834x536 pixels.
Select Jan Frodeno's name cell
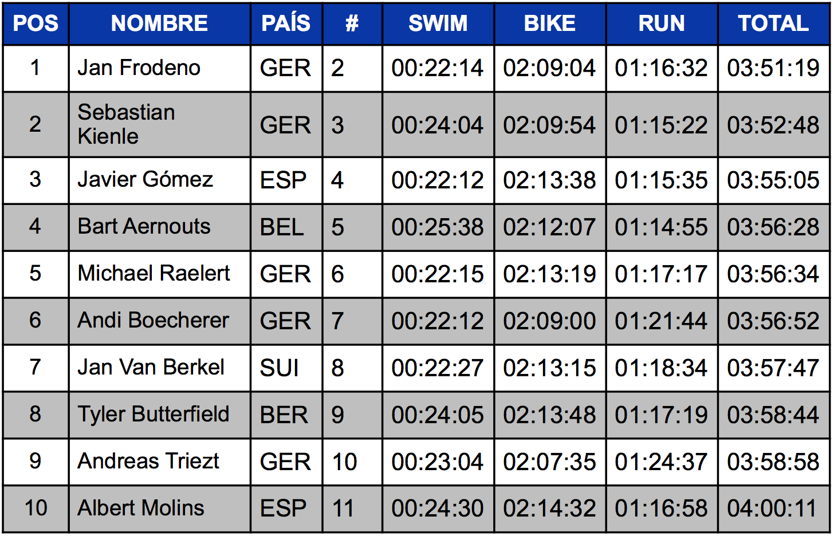(x=159, y=68)
